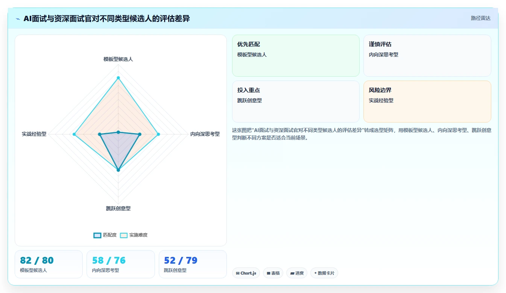Click the 实施难度 point on 实战经验型 axis
Screen dimensions: 506x293
coord(74,134)
